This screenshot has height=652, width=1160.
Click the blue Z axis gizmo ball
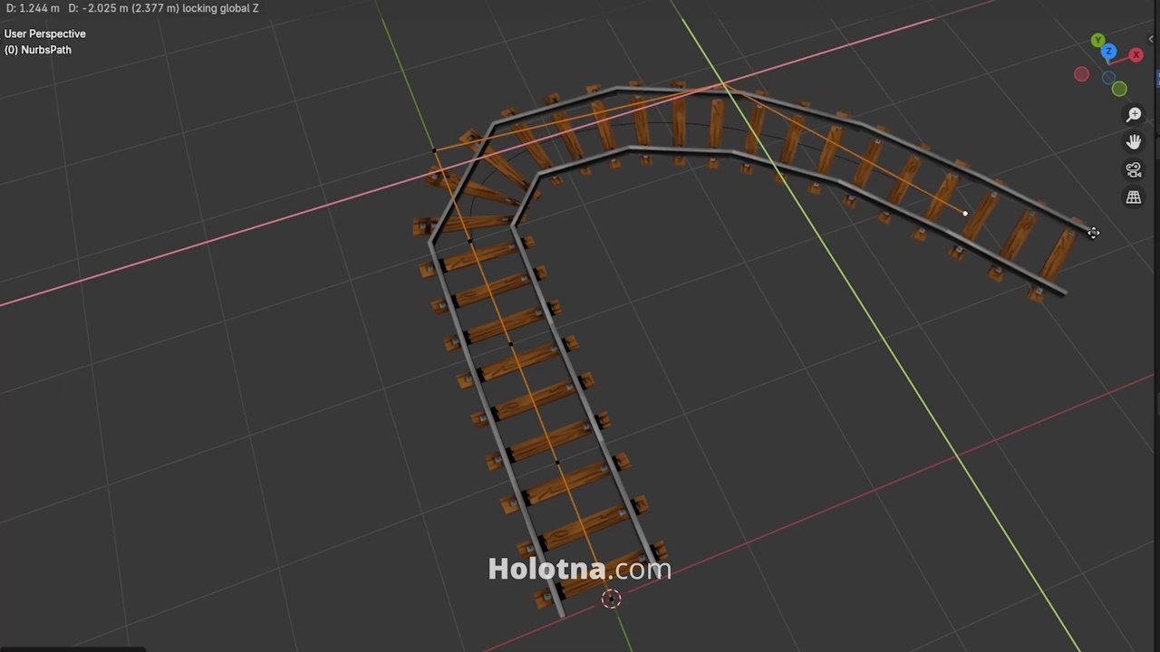1108,52
